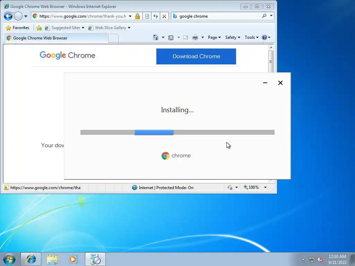Stop loading with the red X icon
The height and width of the screenshot is (266, 355).
(x=164, y=16)
